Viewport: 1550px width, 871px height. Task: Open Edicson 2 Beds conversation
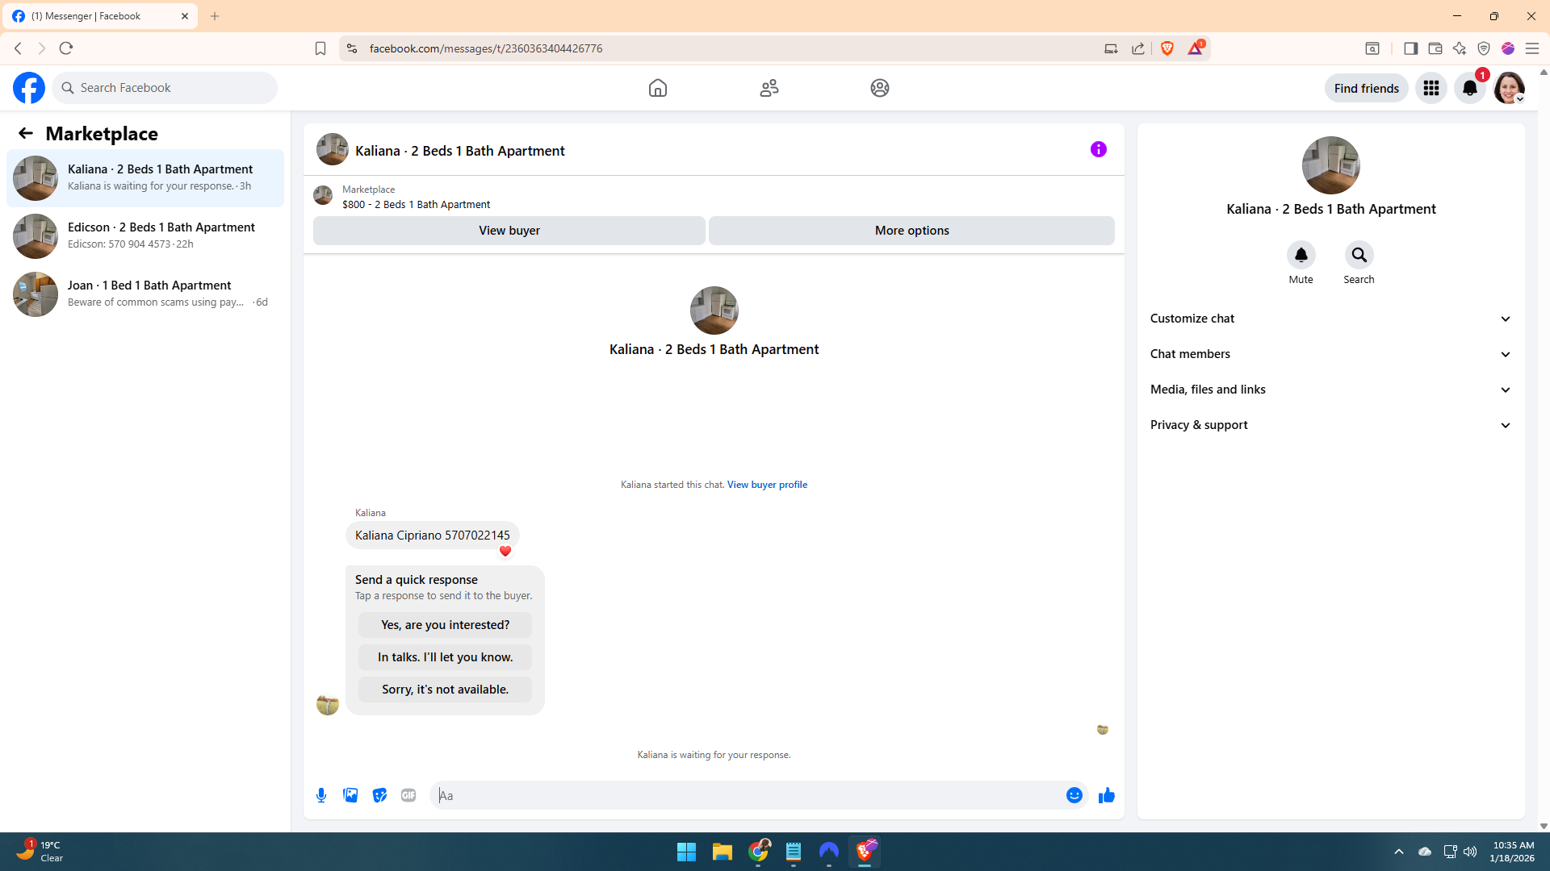click(x=145, y=235)
